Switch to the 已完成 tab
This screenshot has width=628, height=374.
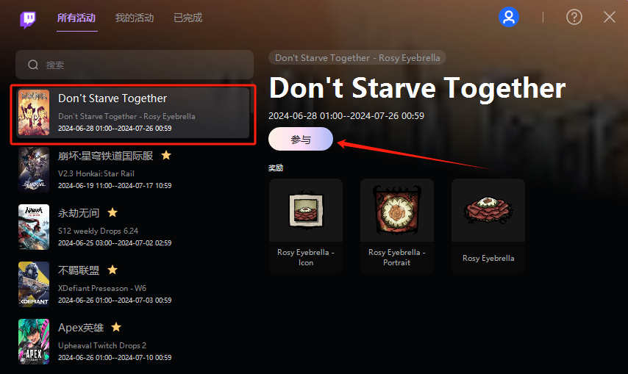(188, 18)
